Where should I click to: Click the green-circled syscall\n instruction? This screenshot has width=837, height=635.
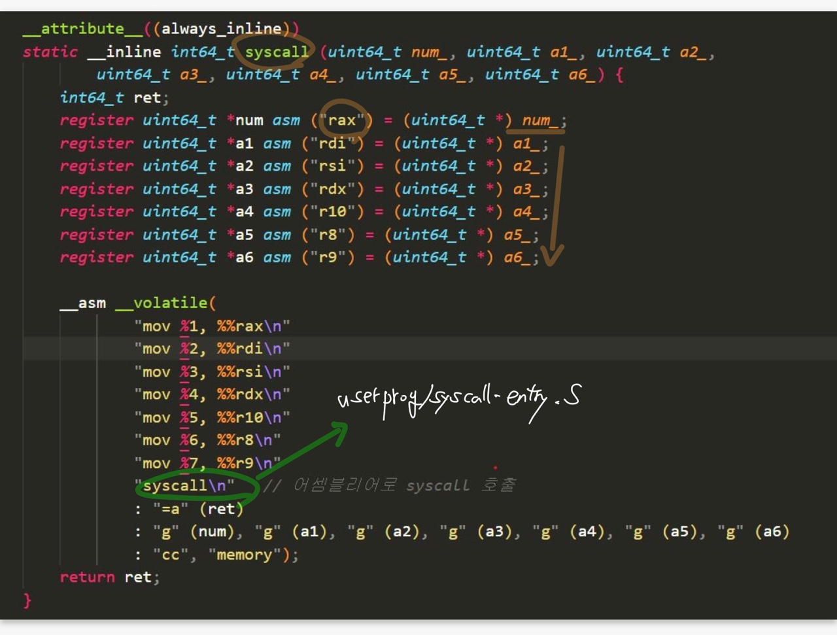tap(184, 486)
